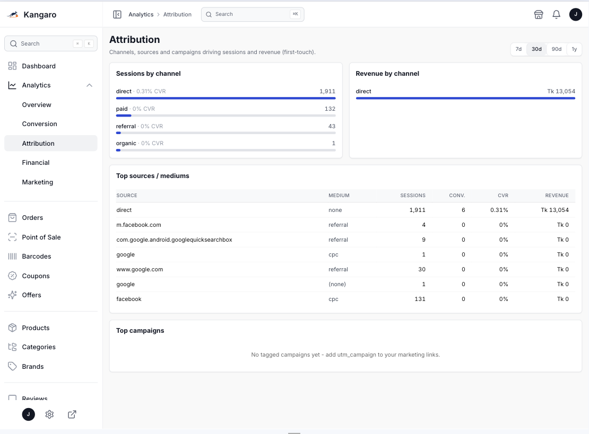
Task: Open the Attribution analytics page
Action: (51, 143)
